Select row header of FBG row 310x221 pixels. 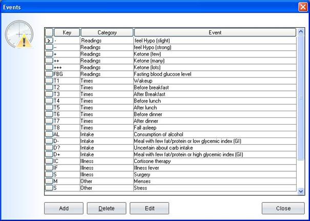click(x=49, y=74)
